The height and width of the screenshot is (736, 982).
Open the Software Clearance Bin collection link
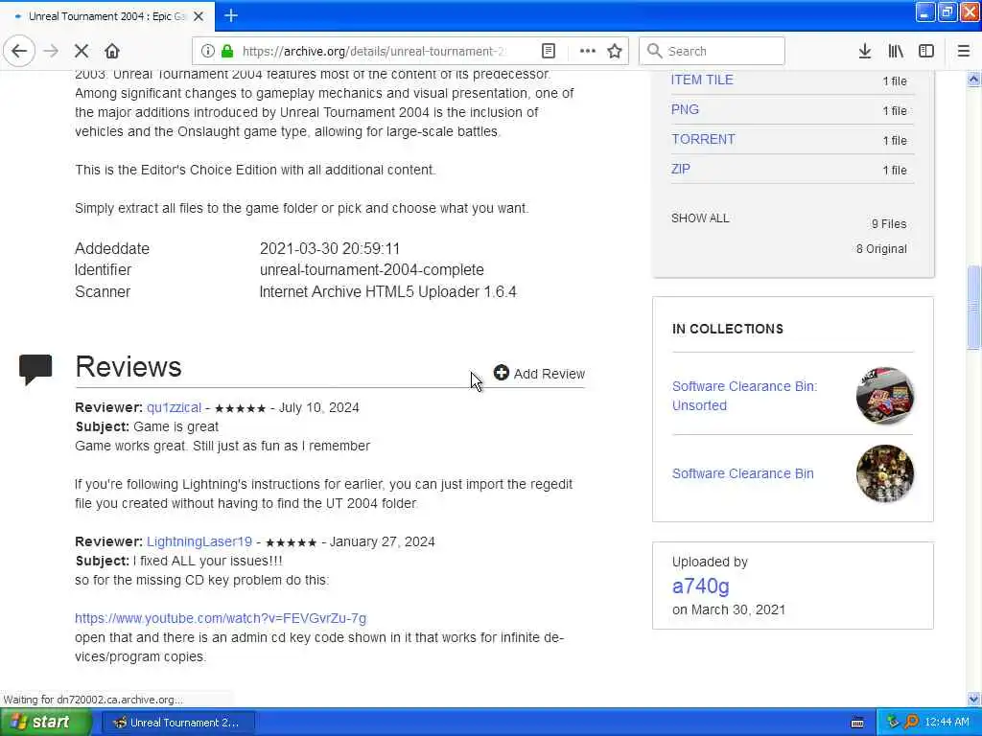(743, 473)
